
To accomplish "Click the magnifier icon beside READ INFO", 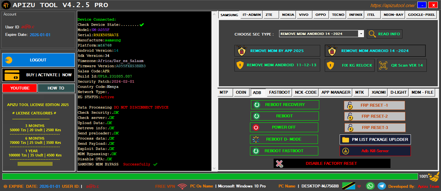I will click(372, 34).
